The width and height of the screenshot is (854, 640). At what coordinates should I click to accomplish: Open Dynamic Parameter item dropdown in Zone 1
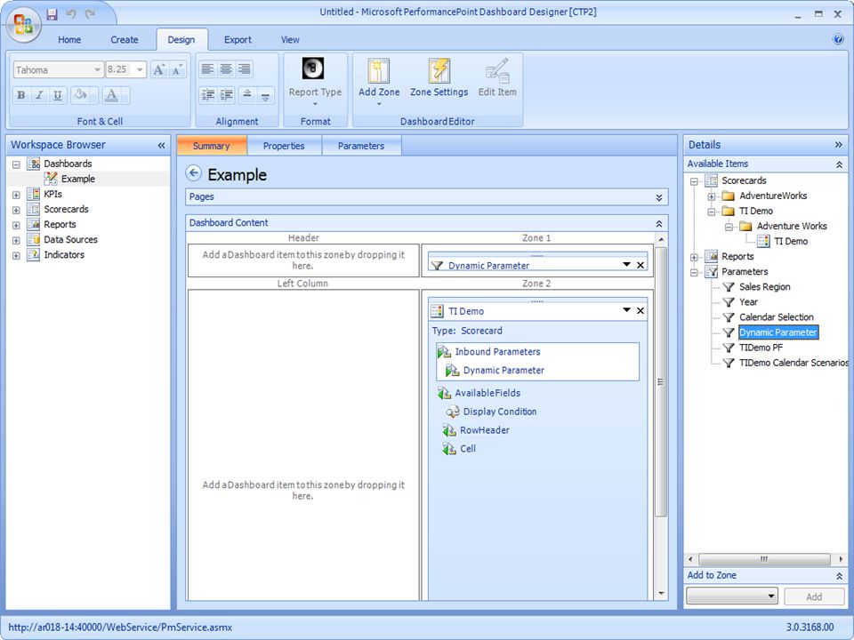tap(626, 265)
